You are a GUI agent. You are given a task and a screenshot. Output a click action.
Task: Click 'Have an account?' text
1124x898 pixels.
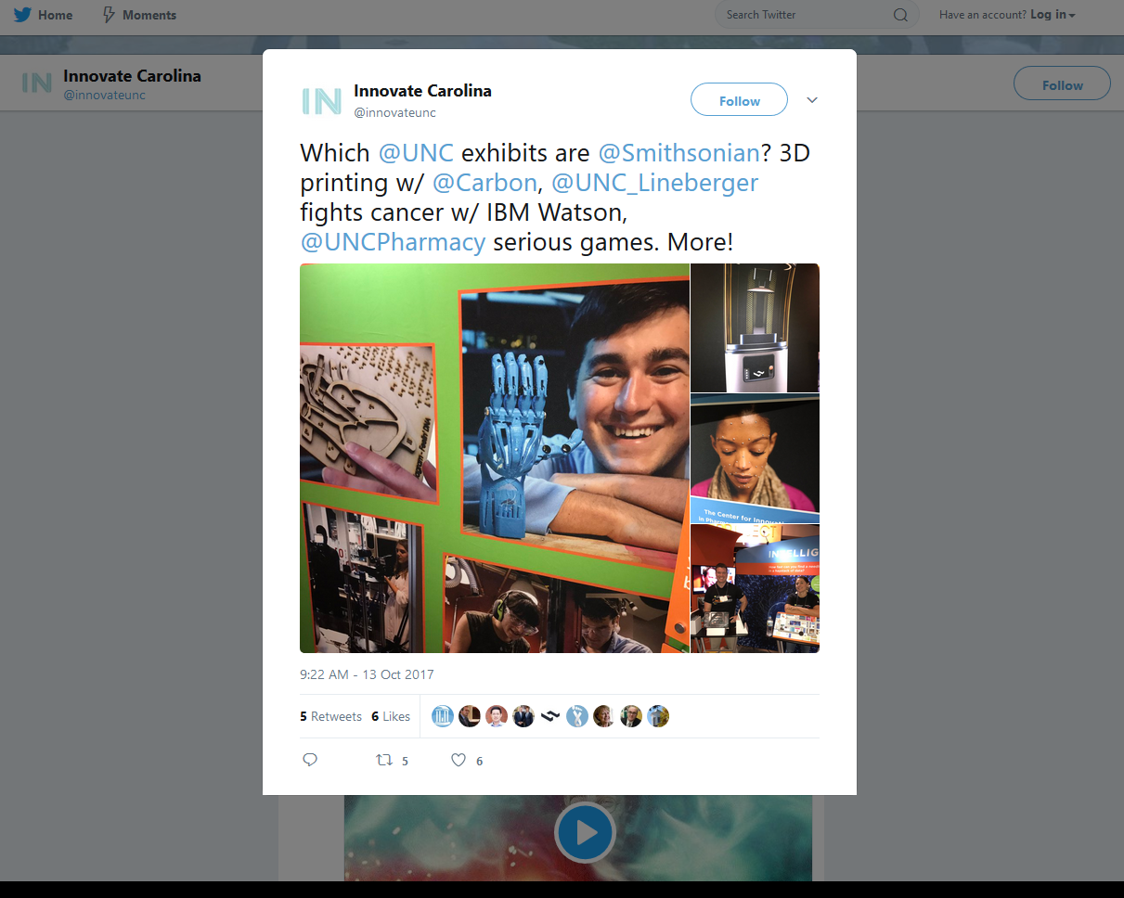tap(982, 15)
